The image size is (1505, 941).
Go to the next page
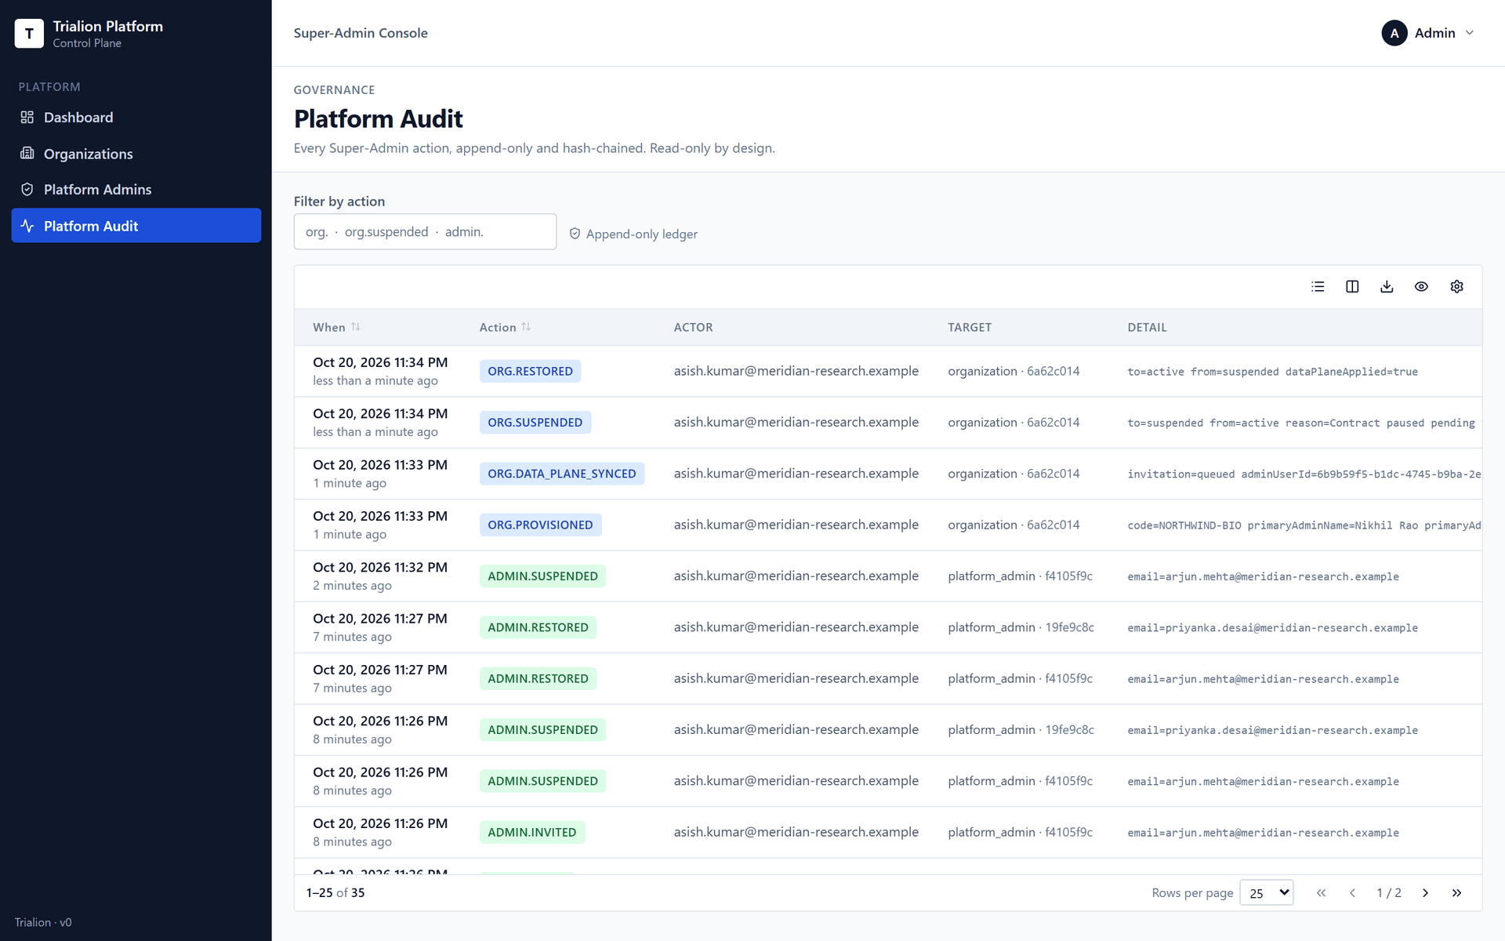click(x=1425, y=893)
